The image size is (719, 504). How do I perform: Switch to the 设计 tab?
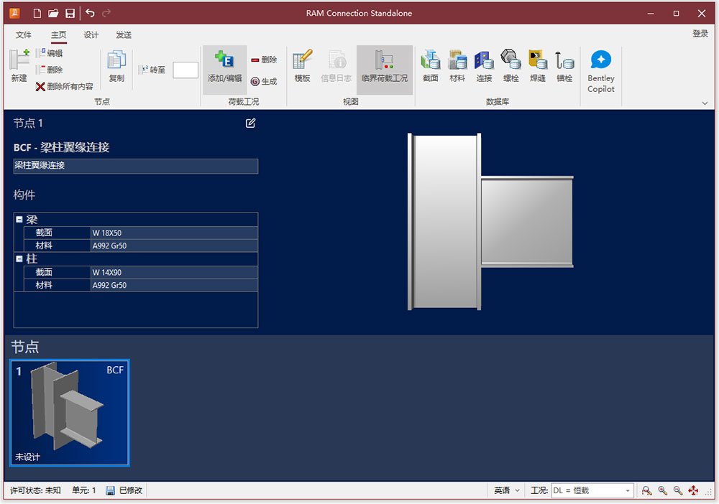(x=91, y=34)
